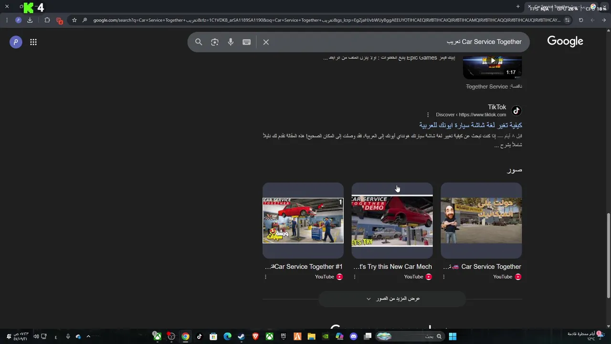Launch Discord from taskbar
This screenshot has height=344, width=611.
(x=354, y=336)
